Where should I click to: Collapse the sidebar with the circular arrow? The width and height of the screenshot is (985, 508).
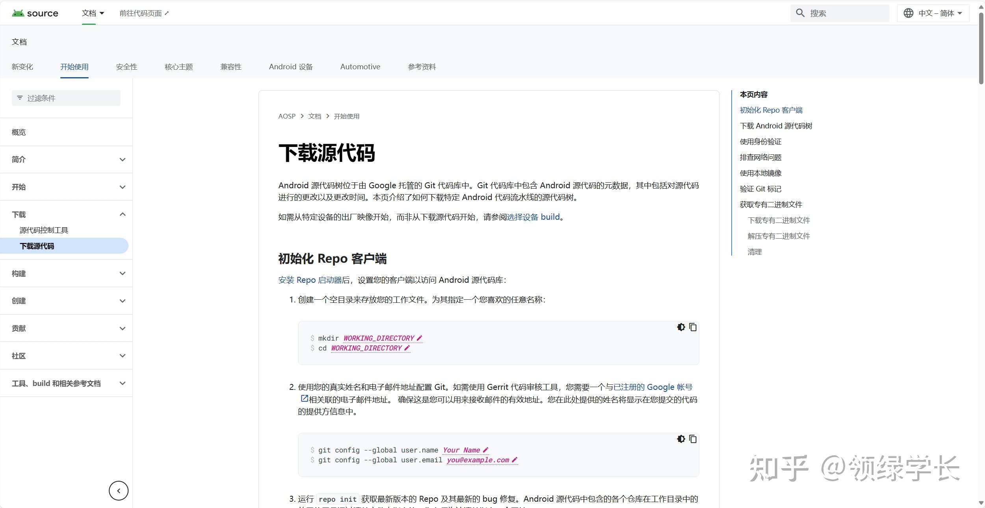[x=119, y=491]
